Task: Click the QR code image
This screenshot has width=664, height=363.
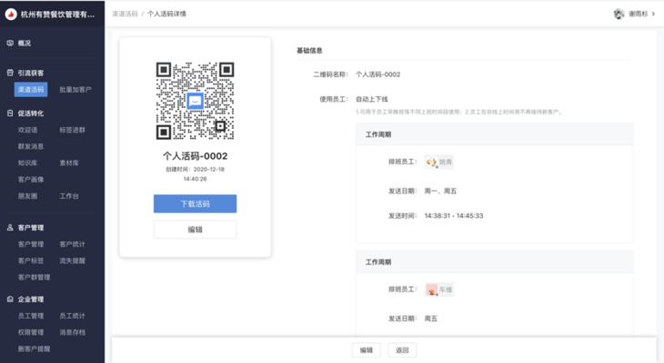Action: tap(195, 101)
